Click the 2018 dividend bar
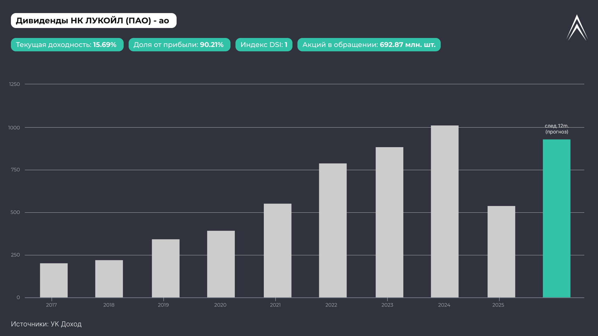The image size is (598, 336). tap(109, 279)
